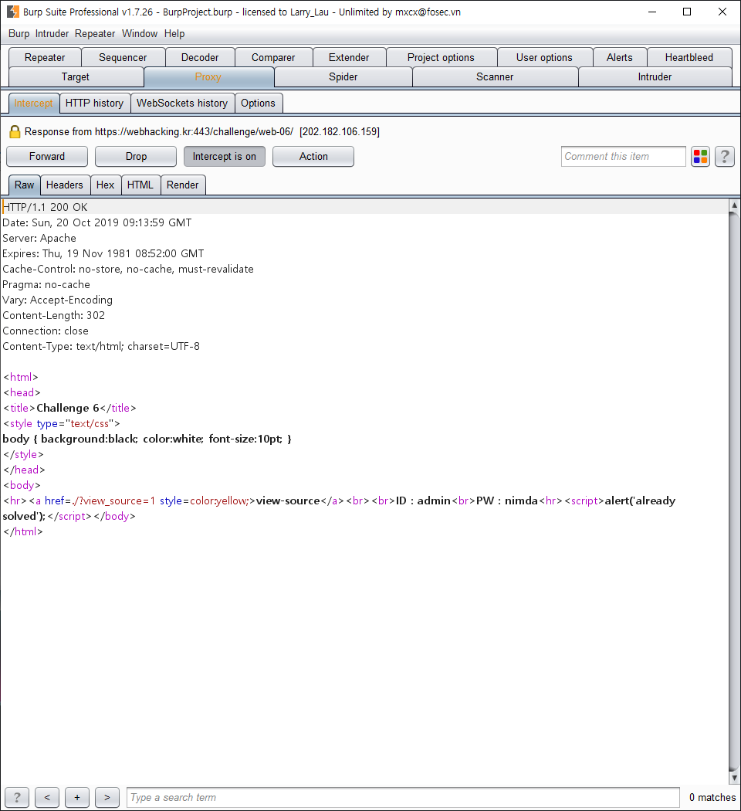Click the plus search options button

77,797
